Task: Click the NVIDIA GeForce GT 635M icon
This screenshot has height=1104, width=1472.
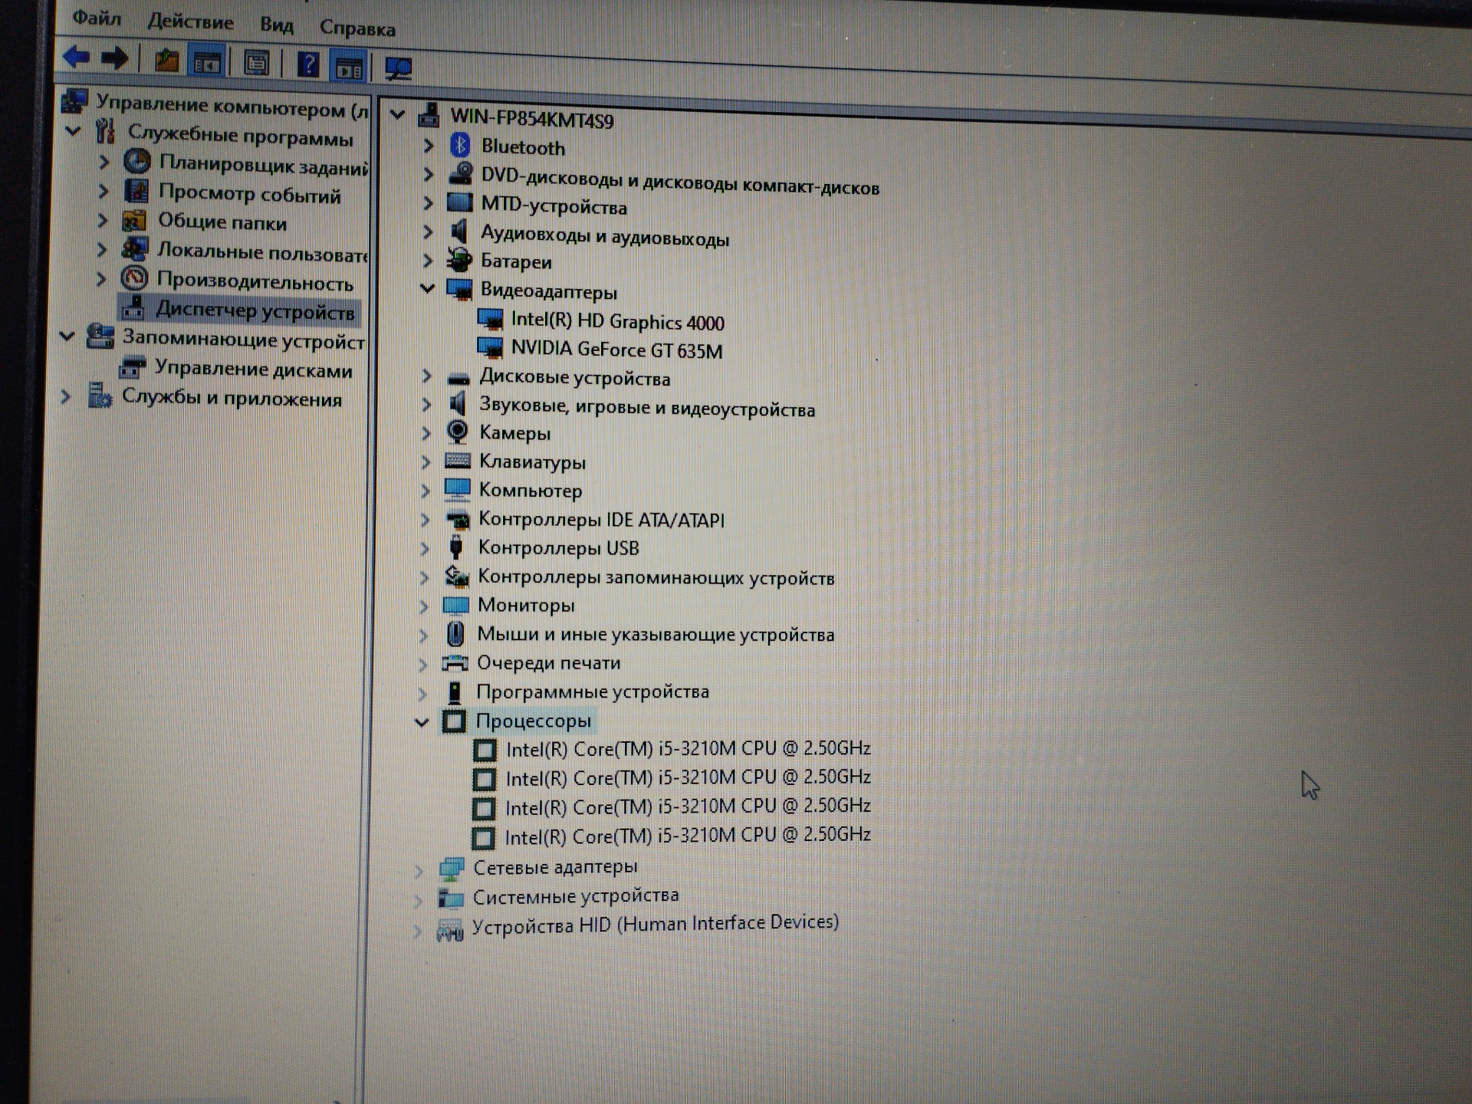Action: tap(490, 347)
